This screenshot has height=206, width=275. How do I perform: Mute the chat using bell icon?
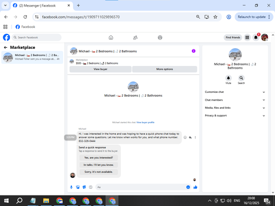[x=228, y=78]
